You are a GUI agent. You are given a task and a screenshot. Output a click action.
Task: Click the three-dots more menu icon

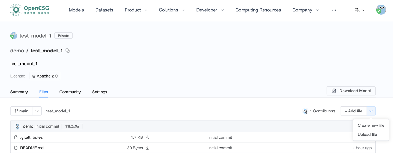tap(334, 10)
